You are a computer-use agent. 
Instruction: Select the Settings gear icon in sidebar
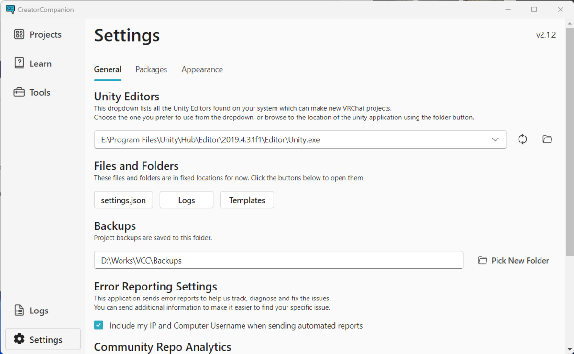tap(19, 339)
